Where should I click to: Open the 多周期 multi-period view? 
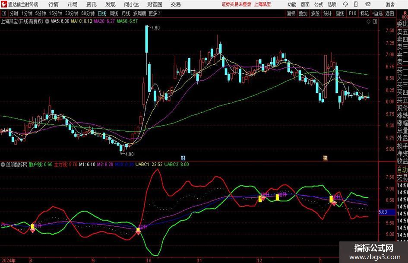139,13
